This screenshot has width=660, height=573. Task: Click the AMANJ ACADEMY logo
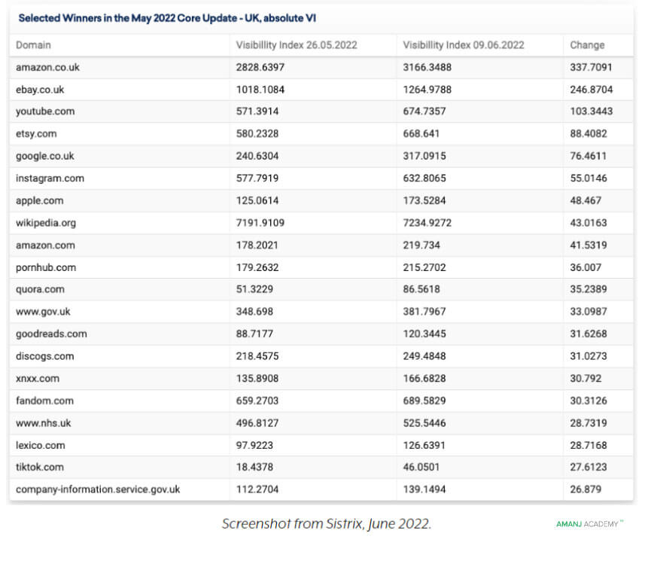click(x=589, y=524)
